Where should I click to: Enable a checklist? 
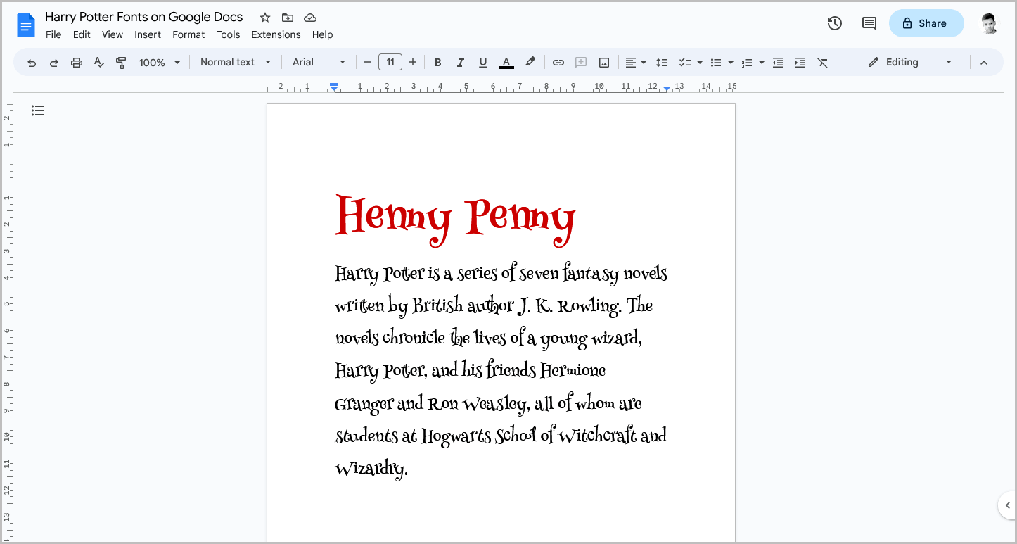tap(686, 62)
